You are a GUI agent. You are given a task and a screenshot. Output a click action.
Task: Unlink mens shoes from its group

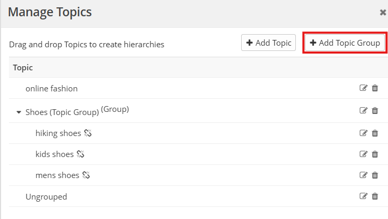click(86, 175)
